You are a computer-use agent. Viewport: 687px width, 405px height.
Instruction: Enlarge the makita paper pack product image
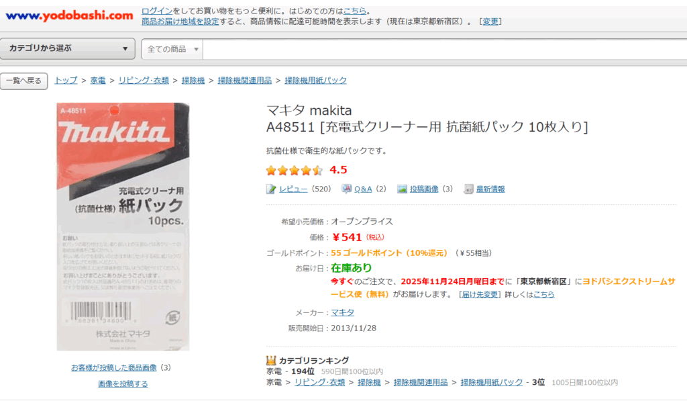[123, 226]
